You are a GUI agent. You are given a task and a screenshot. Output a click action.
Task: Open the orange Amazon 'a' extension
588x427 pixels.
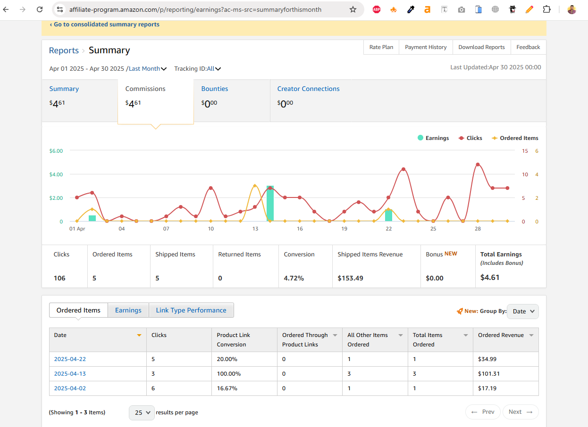click(427, 9)
